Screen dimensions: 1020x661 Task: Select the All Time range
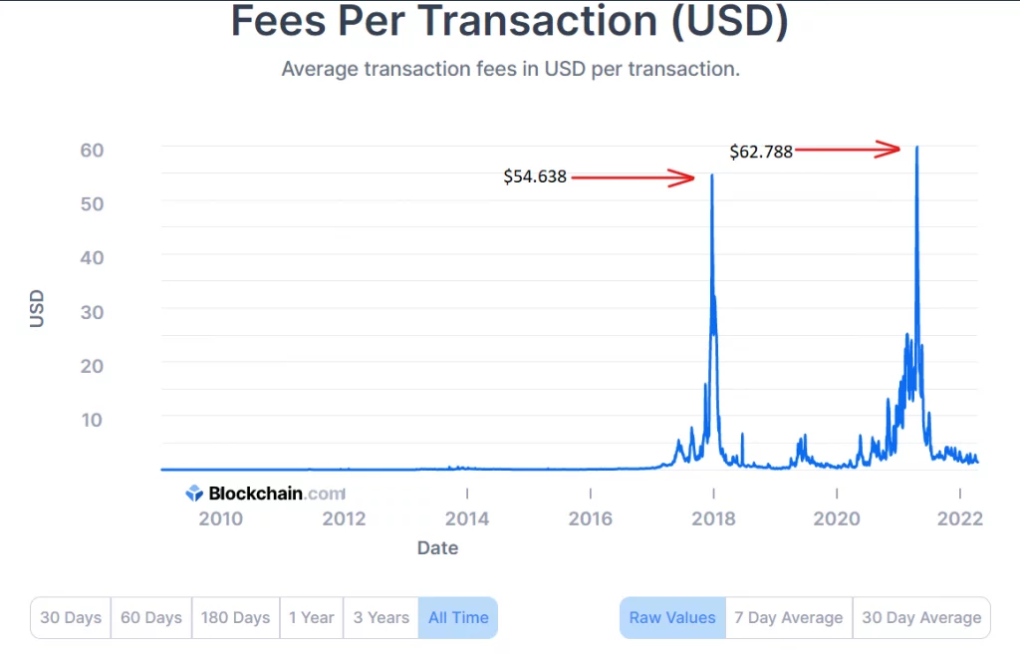click(458, 617)
